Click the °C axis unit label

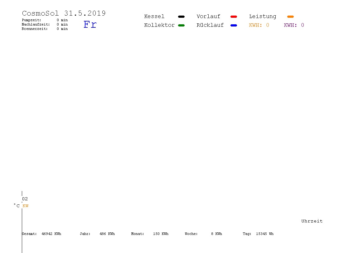[17, 206]
